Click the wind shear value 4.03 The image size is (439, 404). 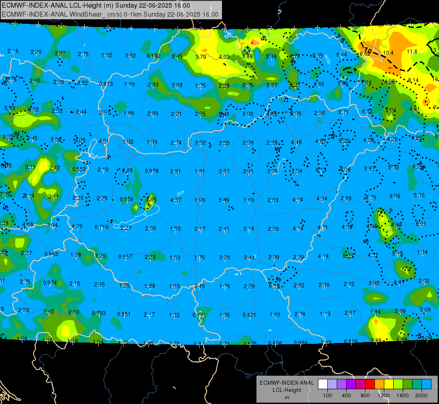224,57
